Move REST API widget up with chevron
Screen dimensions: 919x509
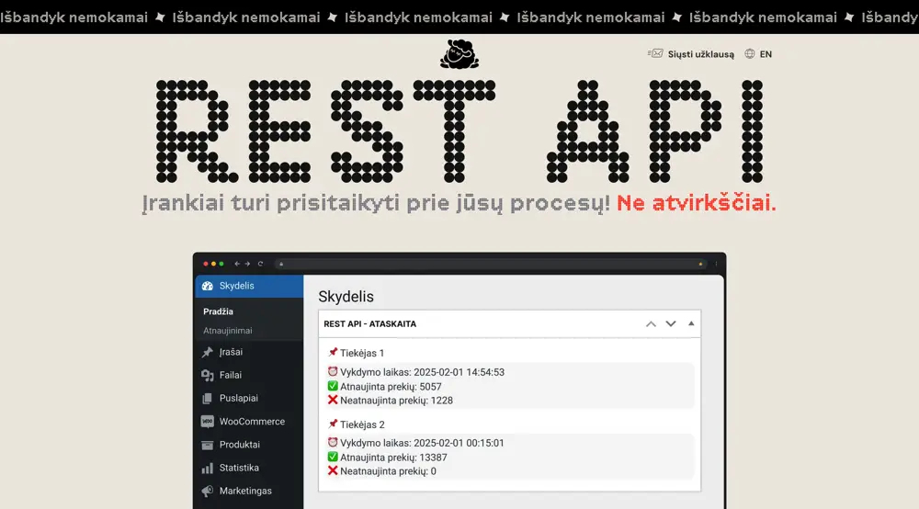651,323
